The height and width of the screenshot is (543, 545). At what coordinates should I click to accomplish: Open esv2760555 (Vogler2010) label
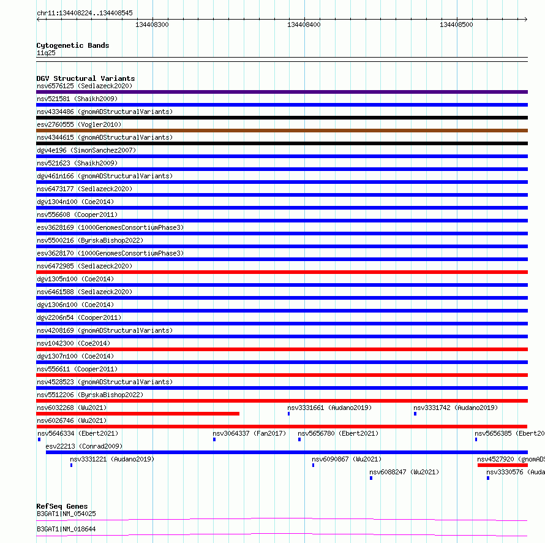[x=79, y=124]
